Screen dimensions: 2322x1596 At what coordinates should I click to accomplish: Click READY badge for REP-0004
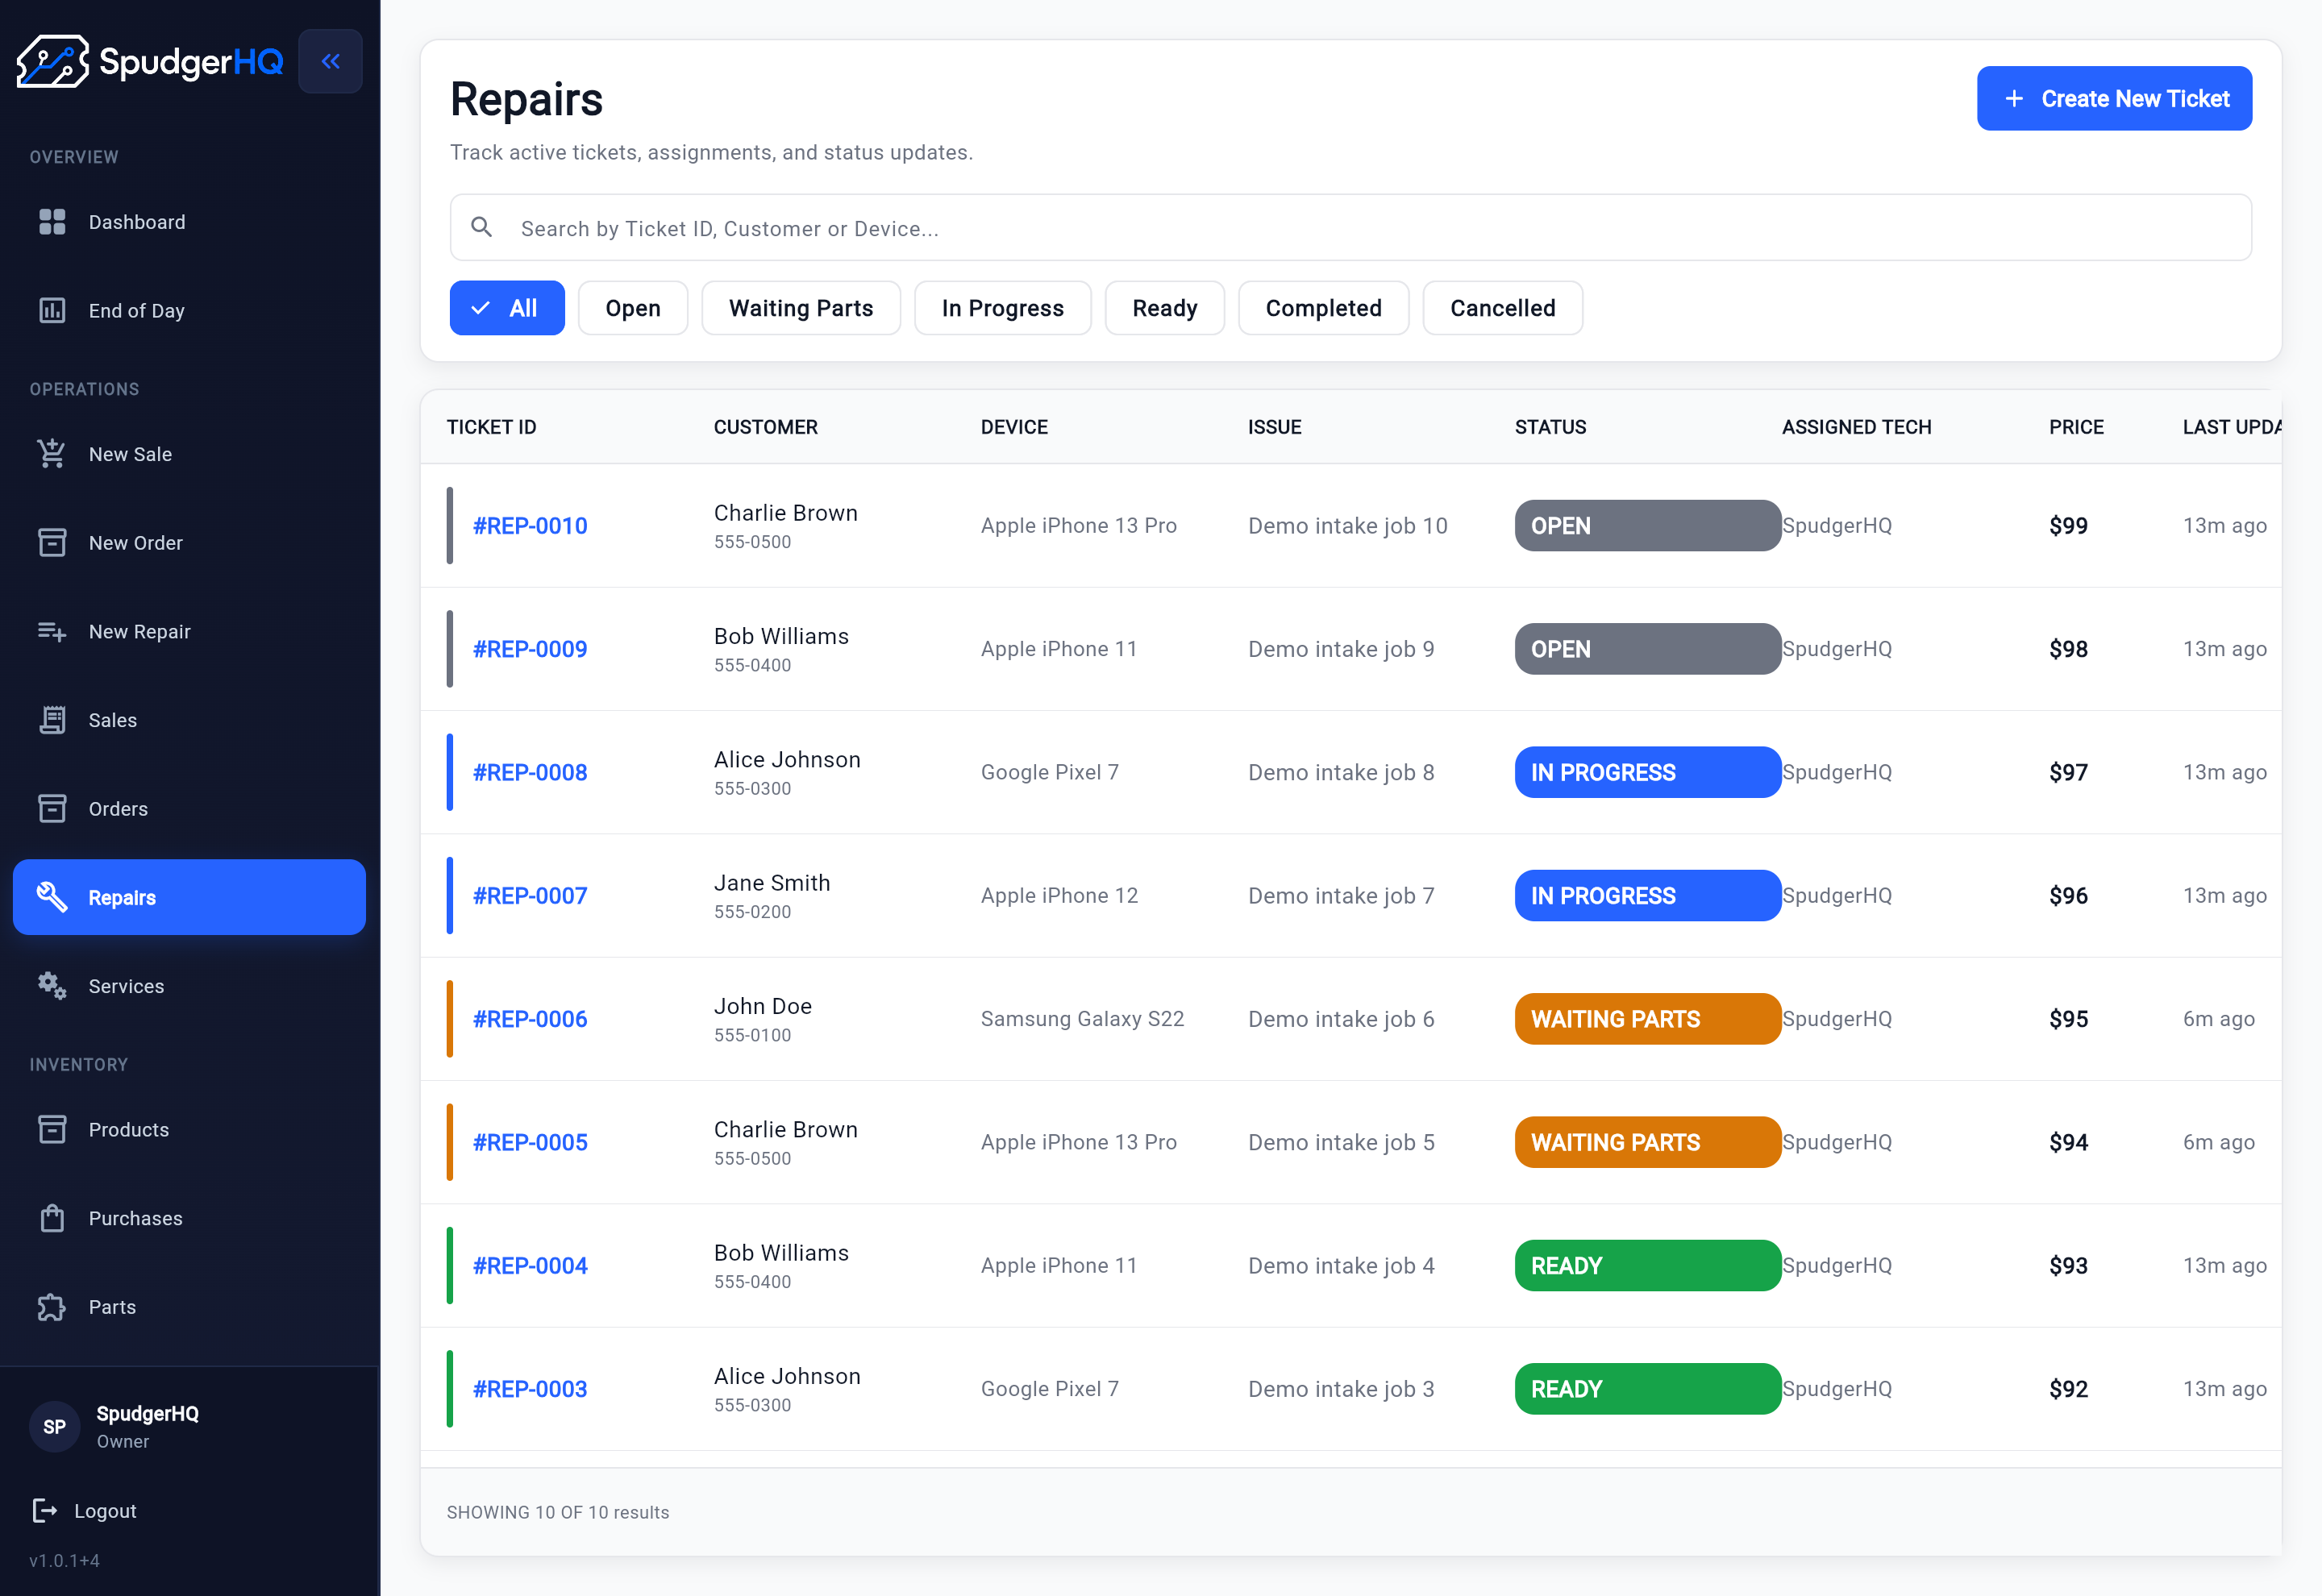point(1648,1266)
